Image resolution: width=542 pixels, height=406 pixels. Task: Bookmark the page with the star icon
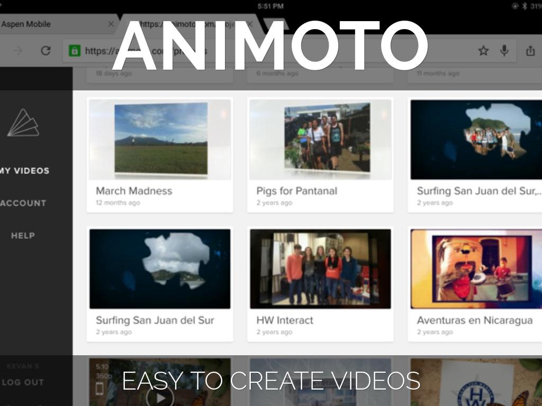[483, 51]
